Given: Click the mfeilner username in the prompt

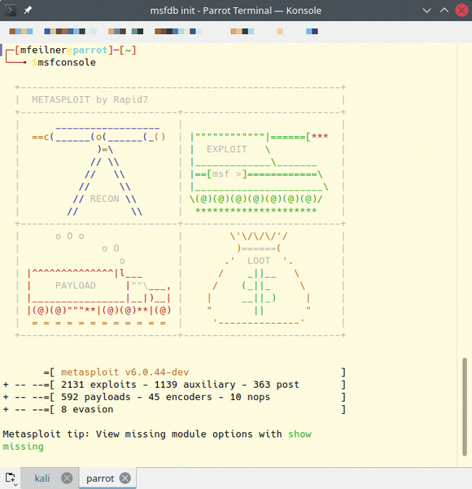Looking at the screenshot, I should [43, 50].
